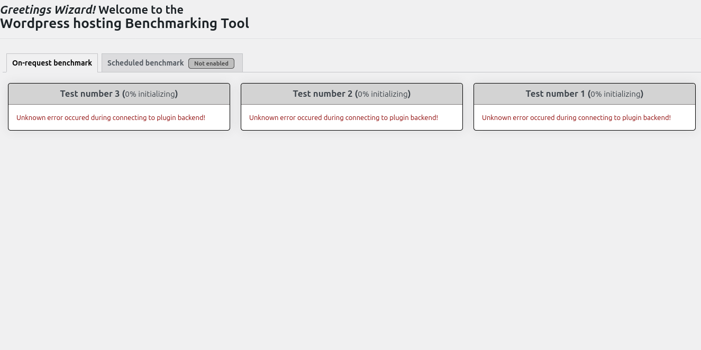Image resolution: width=701 pixels, height=350 pixels.
Task: Select the 'Test number 2' card title
Action: pos(323,94)
